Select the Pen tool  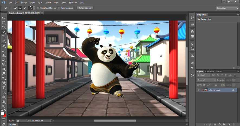[x=4, y=83]
